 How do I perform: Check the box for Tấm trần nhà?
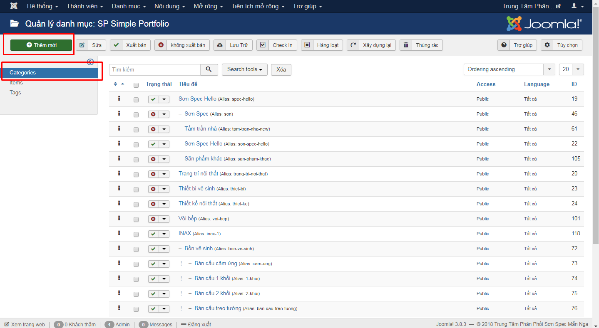tap(136, 130)
